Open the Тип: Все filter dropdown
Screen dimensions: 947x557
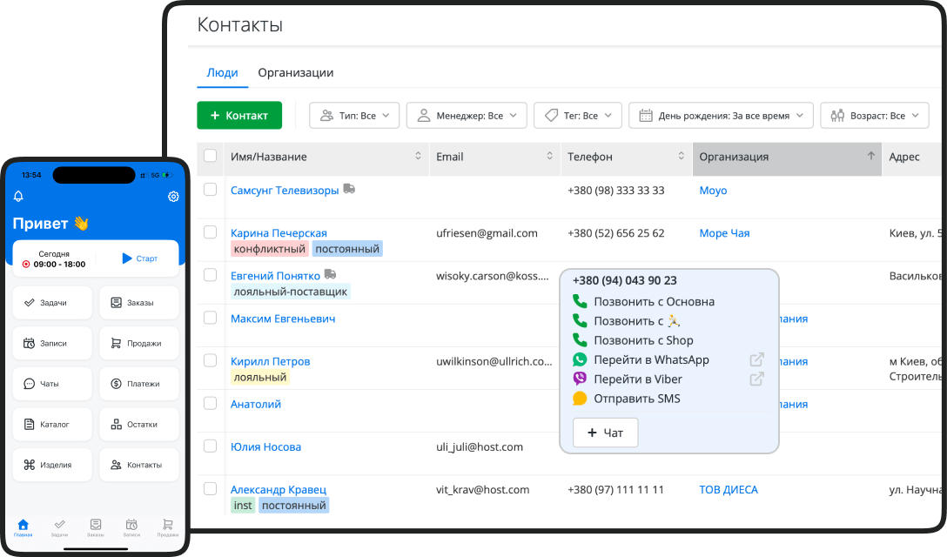tap(354, 114)
